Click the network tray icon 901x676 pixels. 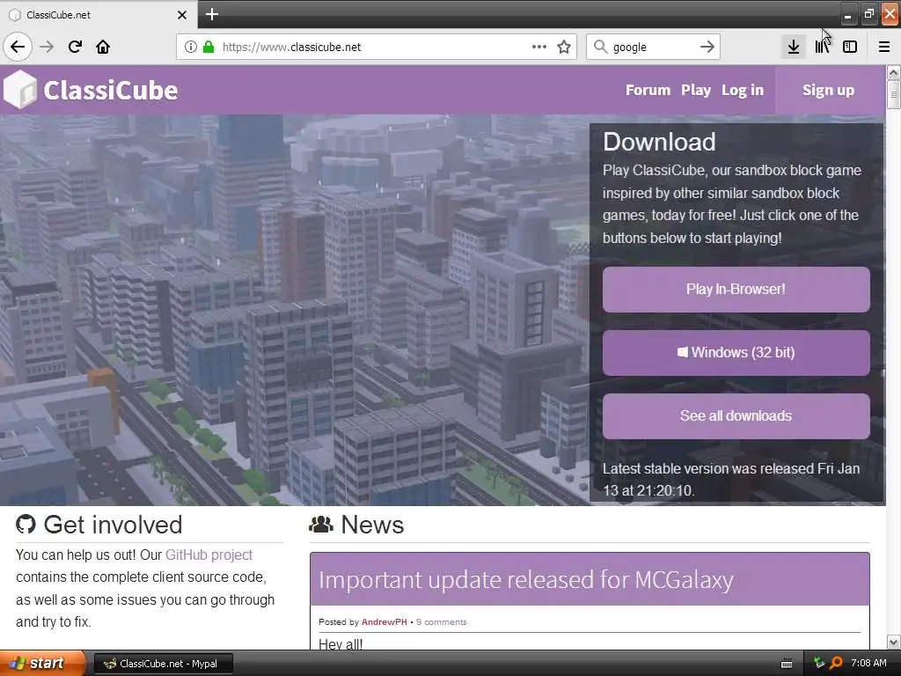[819, 663]
